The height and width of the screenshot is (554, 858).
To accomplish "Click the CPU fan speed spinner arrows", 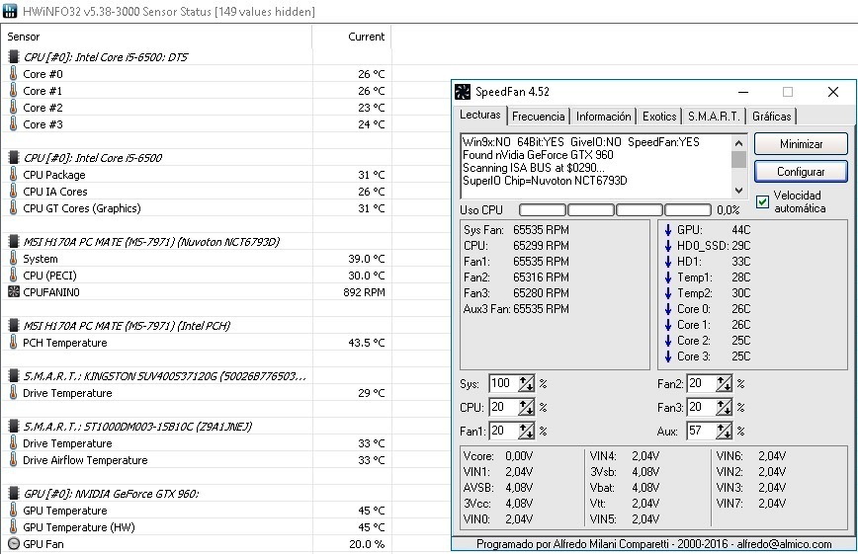I will pos(527,408).
